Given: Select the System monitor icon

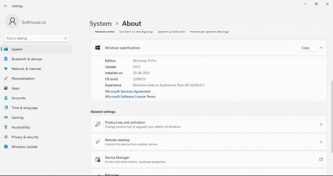Looking at the screenshot, I should tap(6, 49).
